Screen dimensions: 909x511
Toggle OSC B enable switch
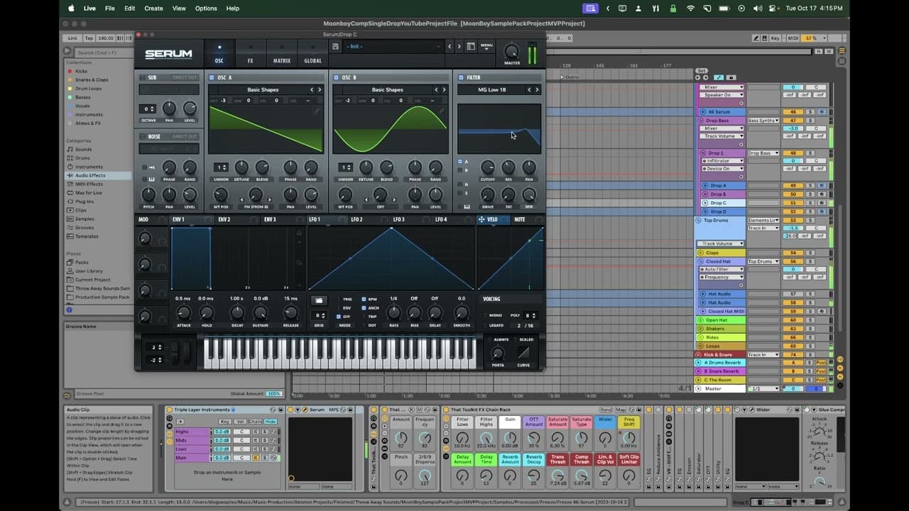[337, 77]
